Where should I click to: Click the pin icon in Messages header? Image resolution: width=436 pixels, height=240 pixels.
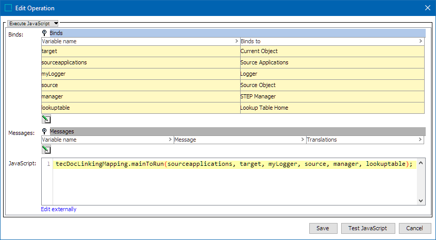coord(44,131)
